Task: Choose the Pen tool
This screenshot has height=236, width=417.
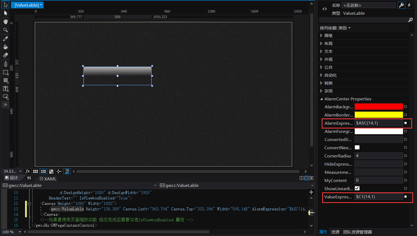Action: pyautogui.click(x=5, y=64)
